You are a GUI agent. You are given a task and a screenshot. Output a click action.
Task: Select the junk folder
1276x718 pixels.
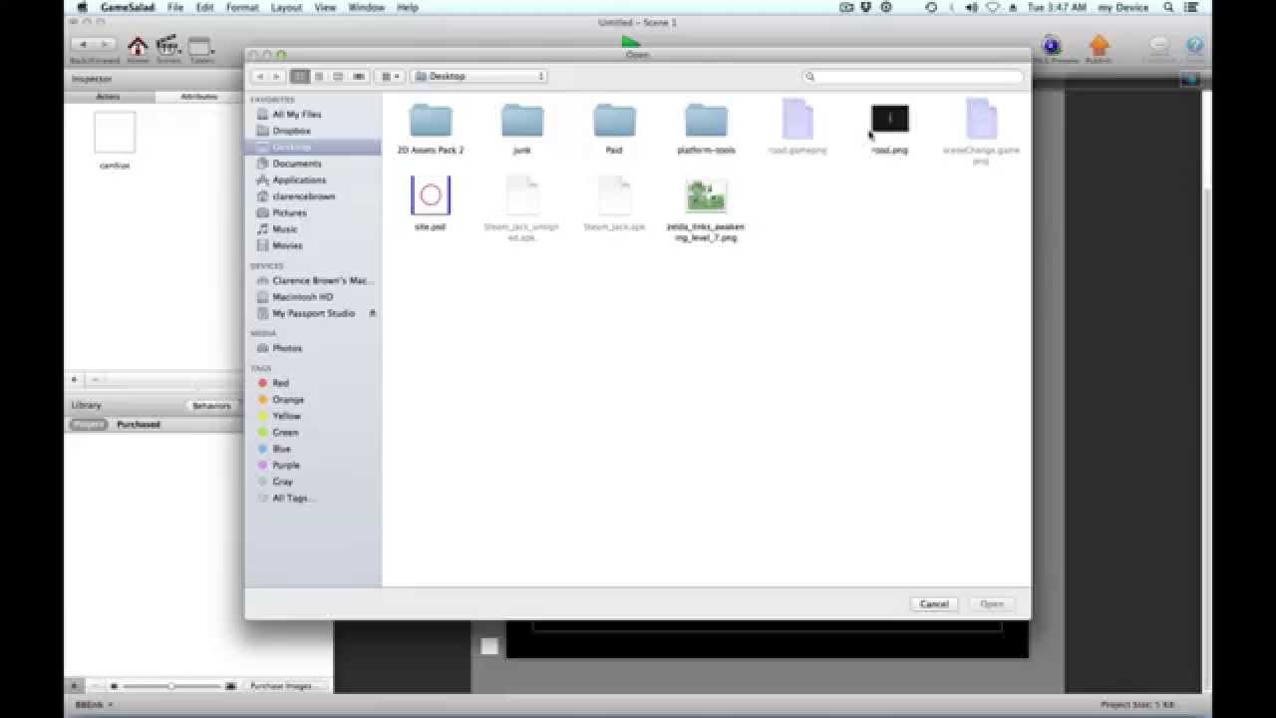(x=522, y=121)
